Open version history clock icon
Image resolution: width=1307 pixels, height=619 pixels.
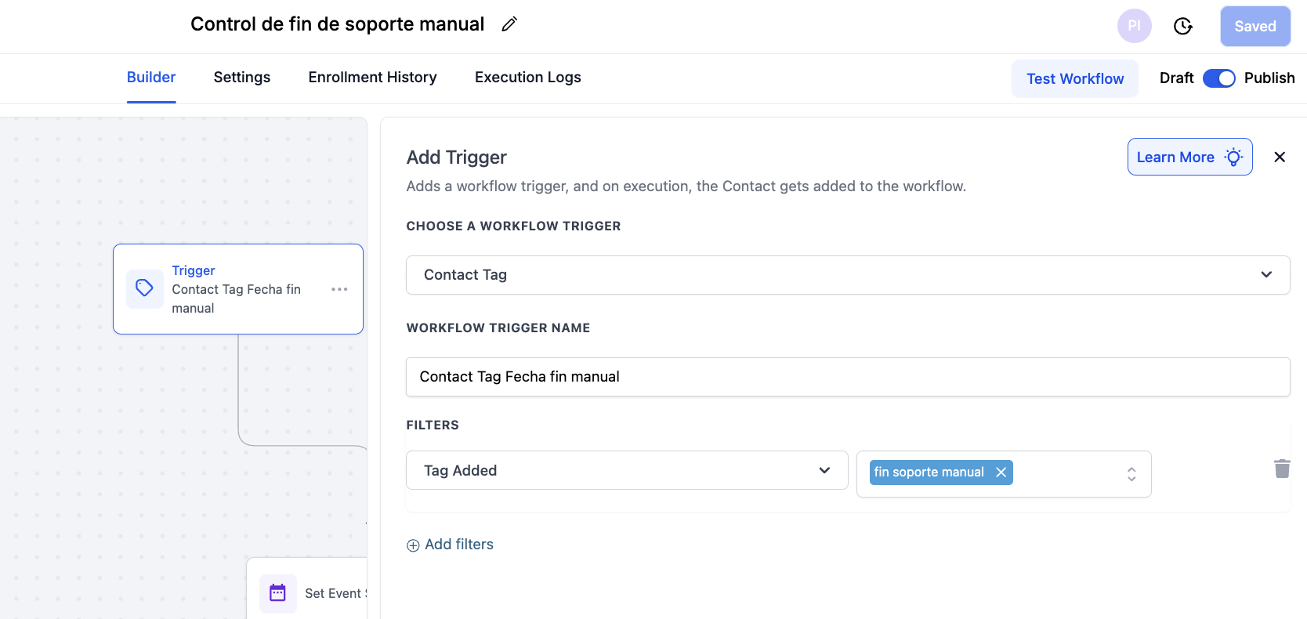pyautogui.click(x=1183, y=27)
